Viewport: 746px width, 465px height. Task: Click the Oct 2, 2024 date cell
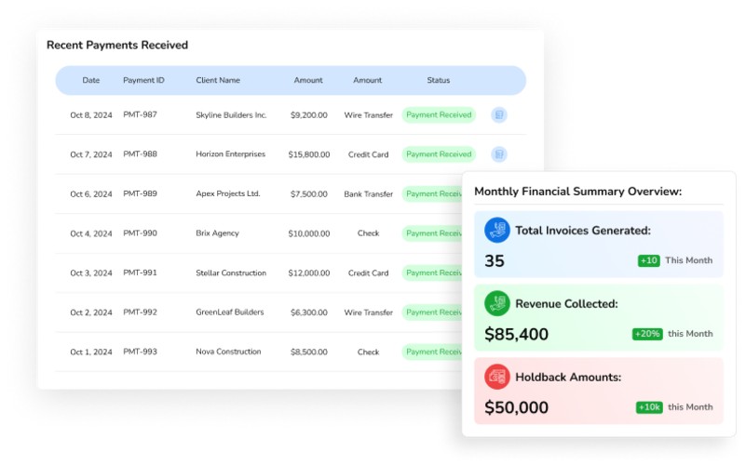(91, 312)
